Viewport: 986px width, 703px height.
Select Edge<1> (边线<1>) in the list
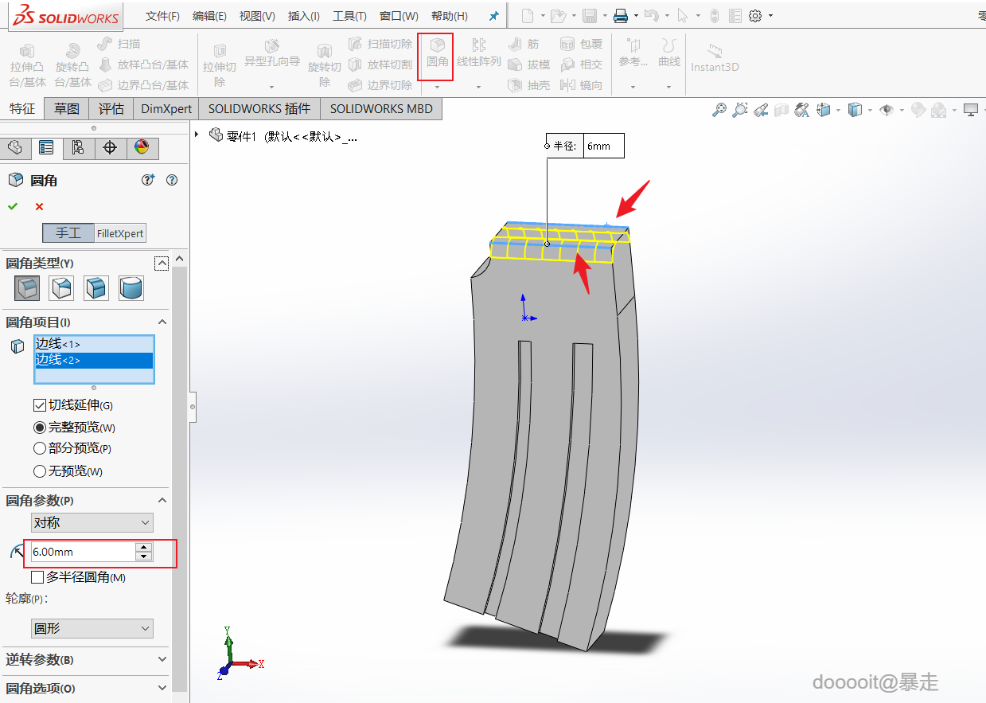[93, 344]
